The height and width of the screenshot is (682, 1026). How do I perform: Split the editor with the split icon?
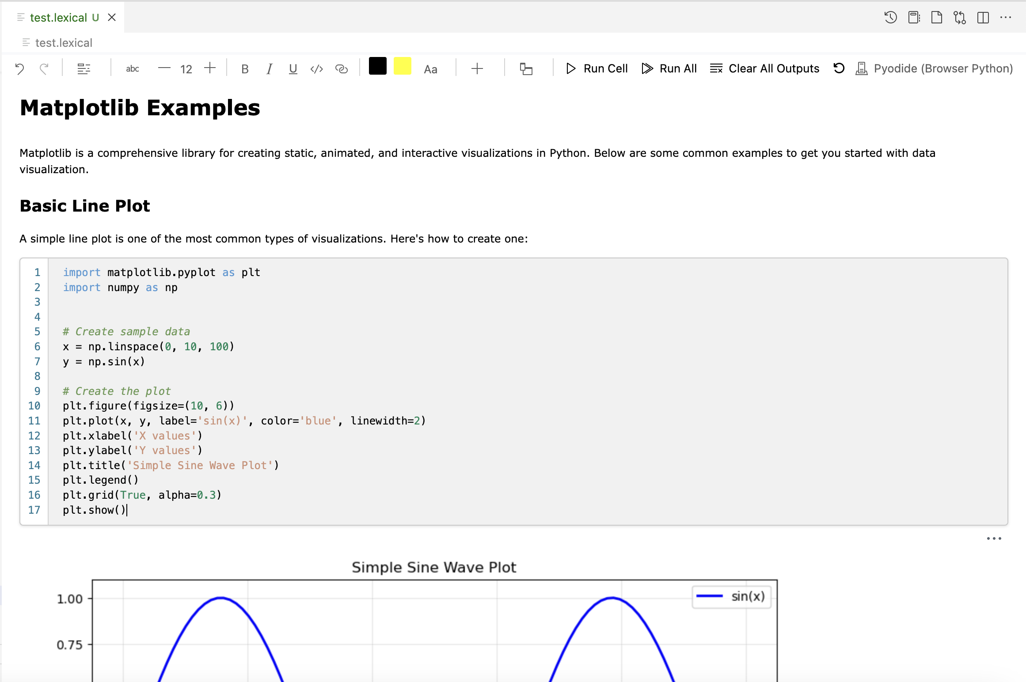pos(983,18)
